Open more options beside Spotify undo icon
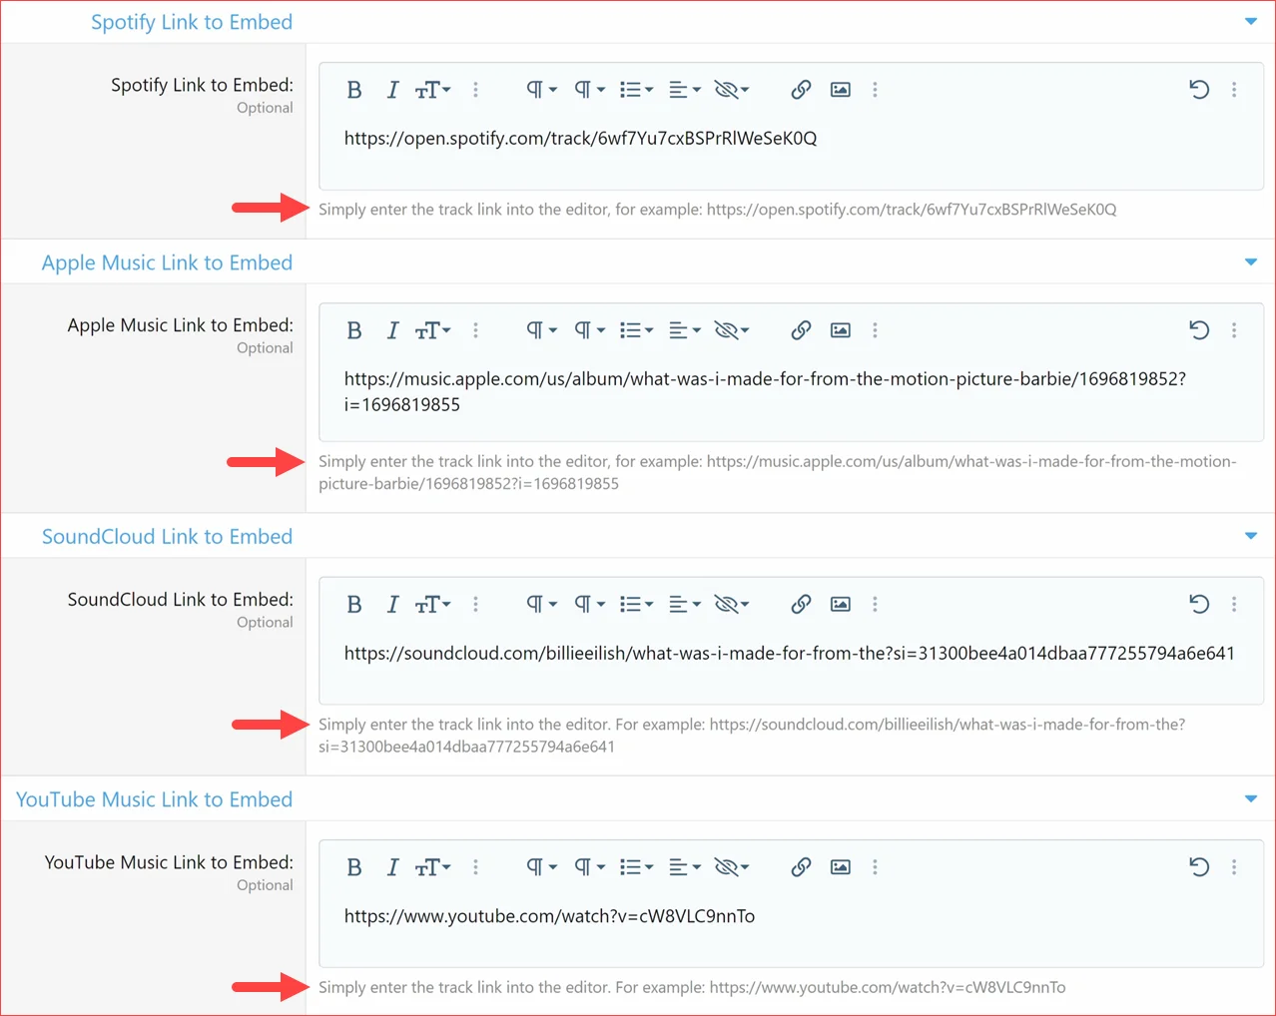The image size is (1276, 1016). point(1234,90)
